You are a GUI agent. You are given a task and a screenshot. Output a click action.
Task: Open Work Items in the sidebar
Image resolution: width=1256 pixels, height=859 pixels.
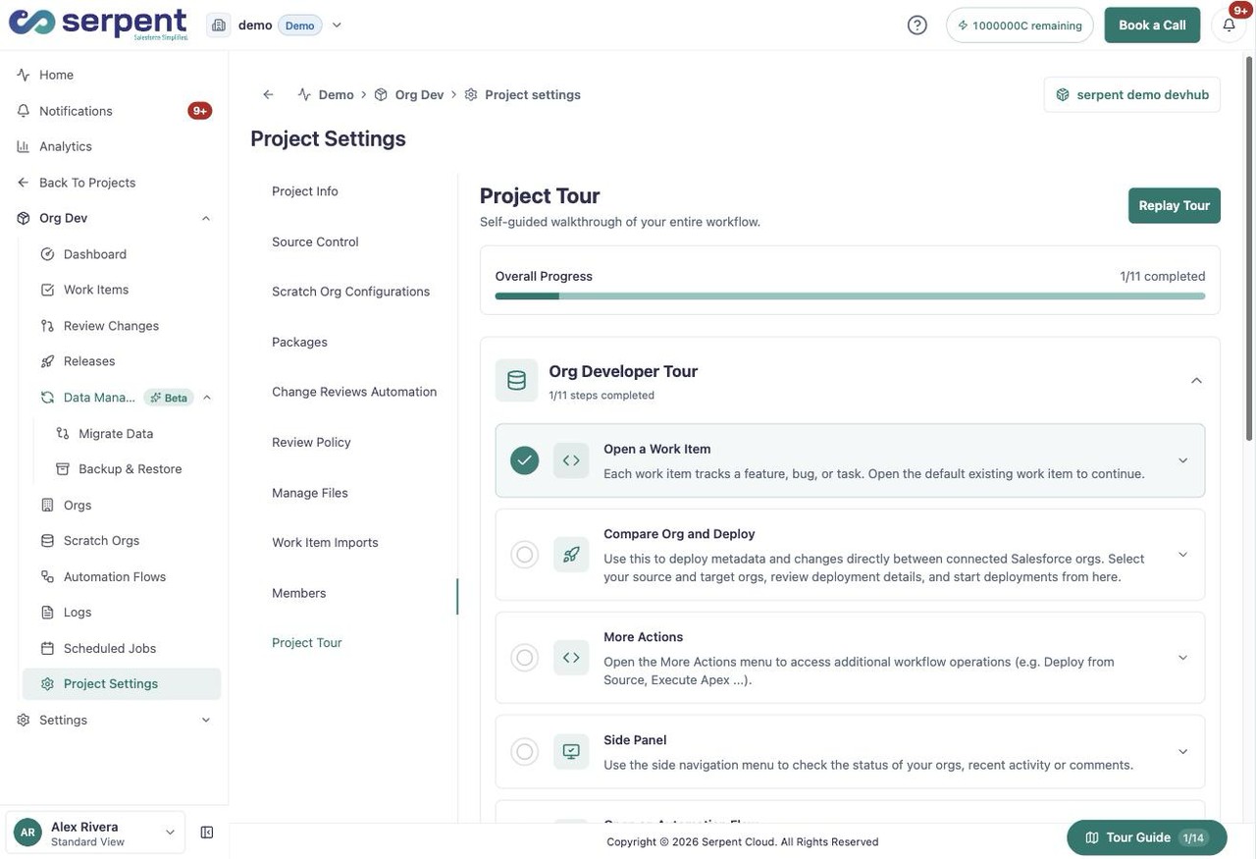[96, 290]
